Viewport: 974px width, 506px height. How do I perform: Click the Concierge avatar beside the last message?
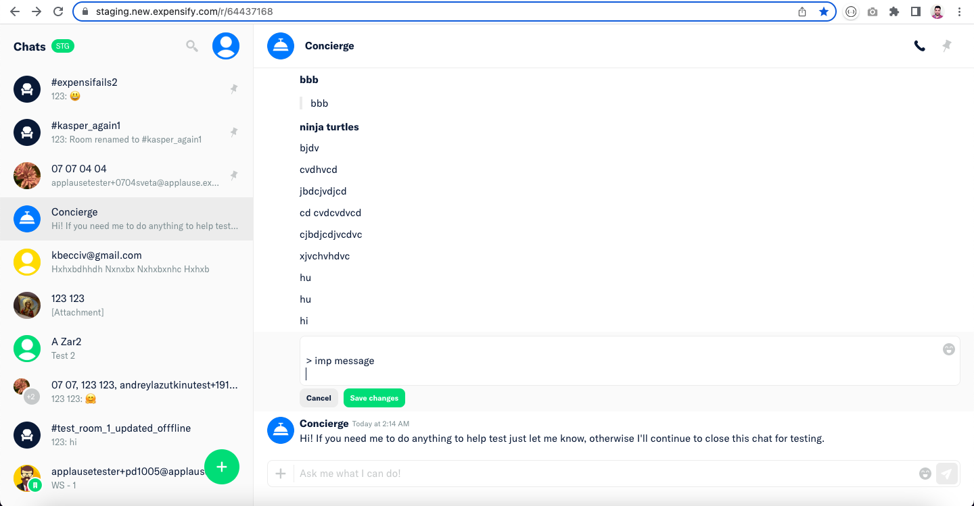[x=281, y=430]
